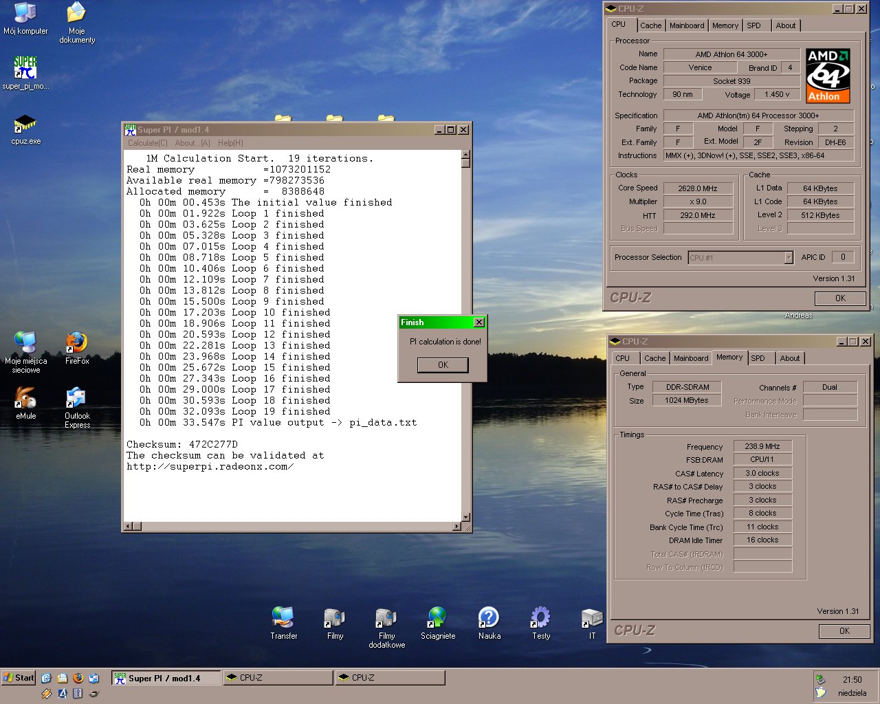Open the Sciagniete desktop shortcut
The image size is (880, 704).
(438, 623)
